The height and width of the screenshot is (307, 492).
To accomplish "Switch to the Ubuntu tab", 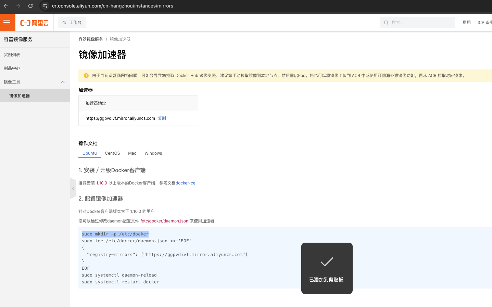I will click(90, 153).
